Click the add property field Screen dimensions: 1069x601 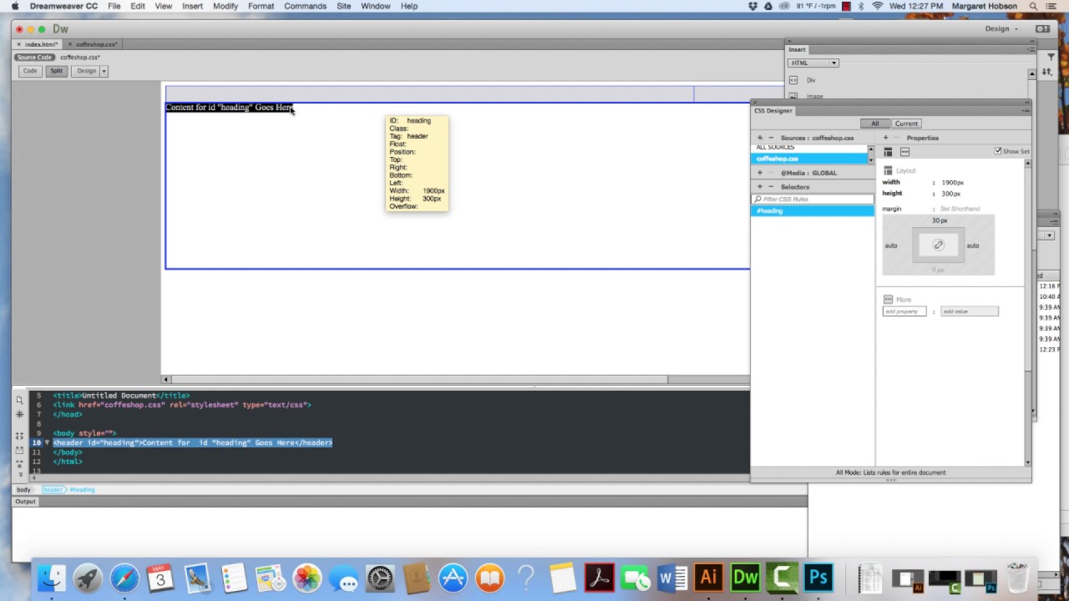904,311
